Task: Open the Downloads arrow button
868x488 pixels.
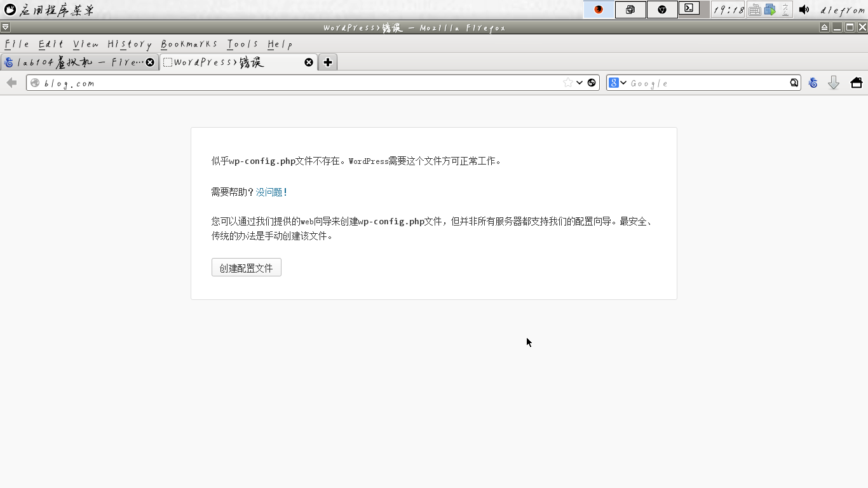Action: click(x=834, y=83)
